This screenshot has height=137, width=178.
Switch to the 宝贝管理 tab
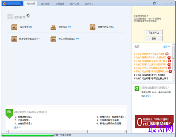45,4
